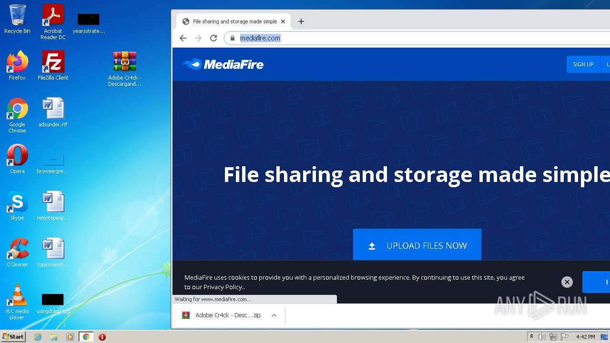The width and height of the screenshot is (610, 343).
Task: Click UPLOAD FILES NOW button
Action: tap(417, 245)
